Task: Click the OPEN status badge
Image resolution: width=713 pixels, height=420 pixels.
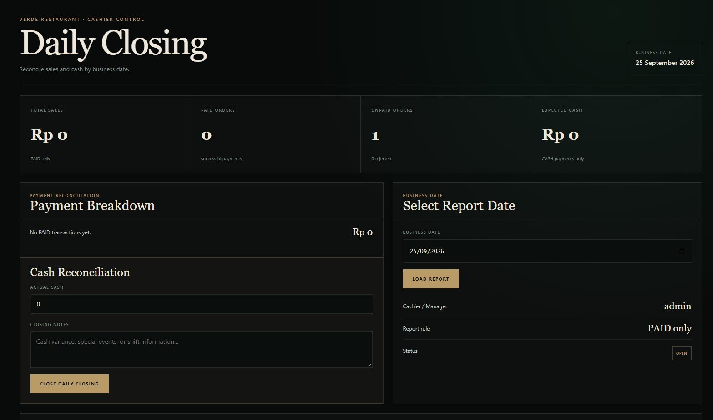Action: [x=682, y=353]
